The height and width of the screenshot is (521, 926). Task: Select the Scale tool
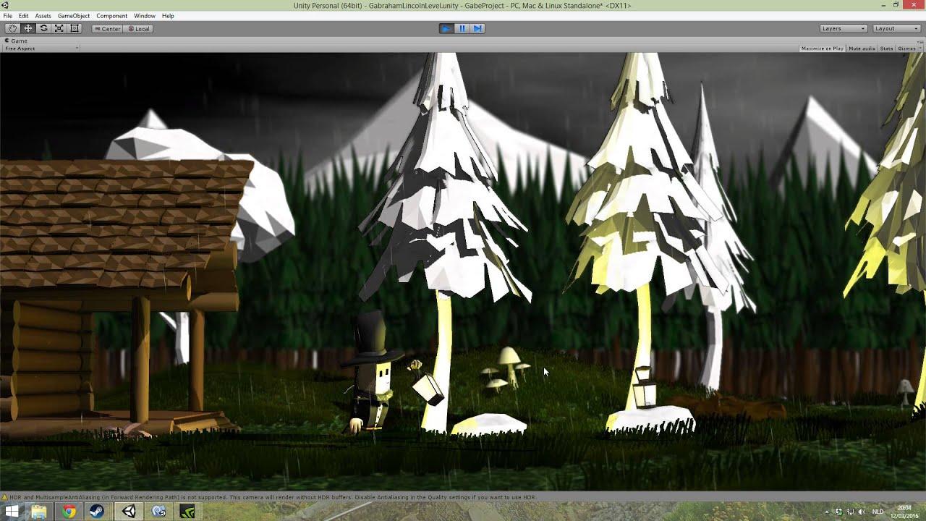59,28
